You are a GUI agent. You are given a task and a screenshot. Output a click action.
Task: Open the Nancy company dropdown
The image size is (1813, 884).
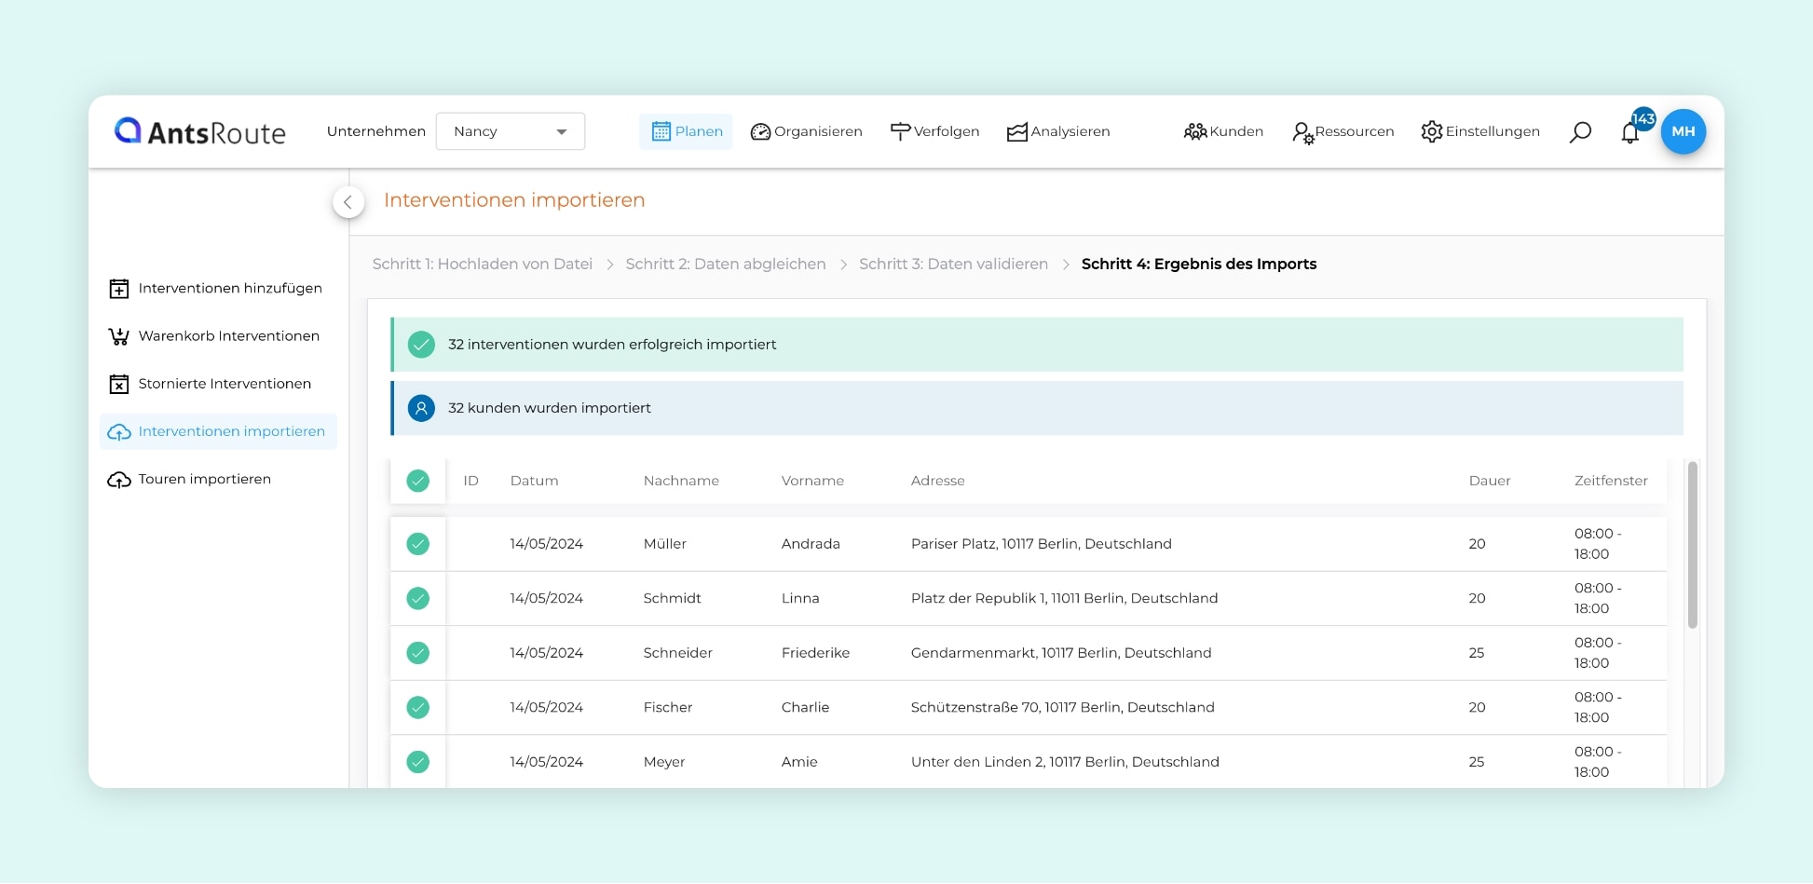[510, 131]
